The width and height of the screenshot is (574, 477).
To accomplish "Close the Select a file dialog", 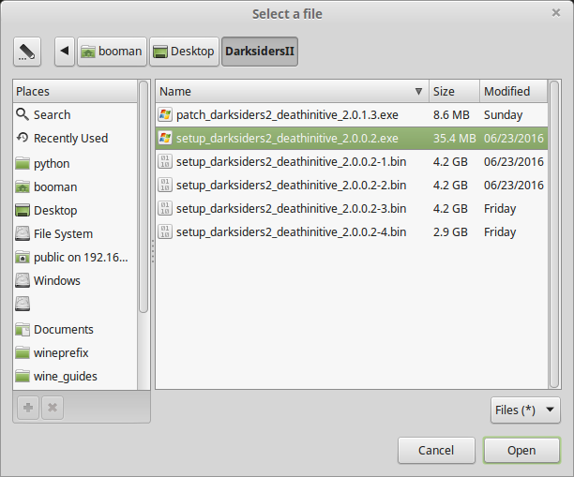I will pos(555,13).
